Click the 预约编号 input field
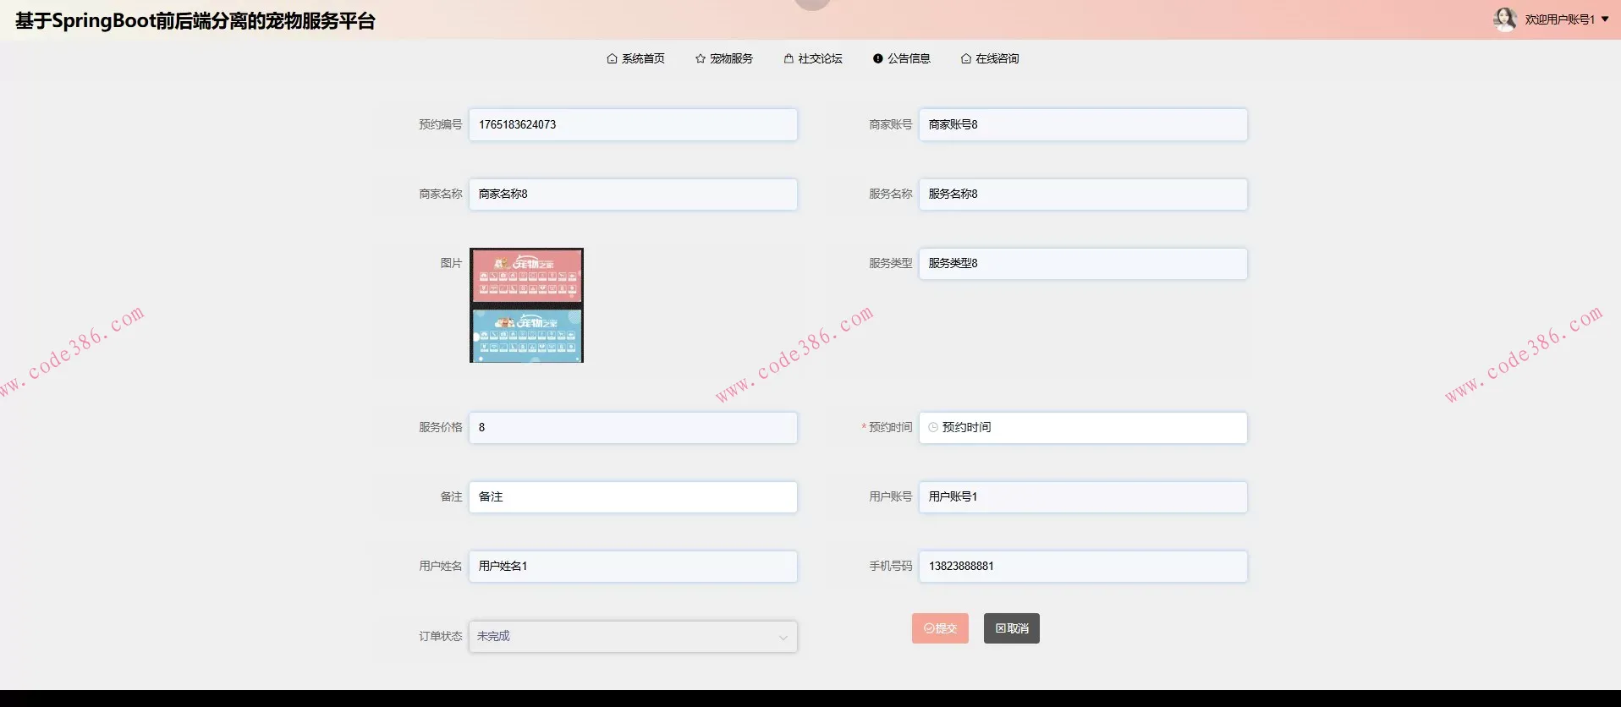This screenshot has height=707, width=1621. pos(633,124)
